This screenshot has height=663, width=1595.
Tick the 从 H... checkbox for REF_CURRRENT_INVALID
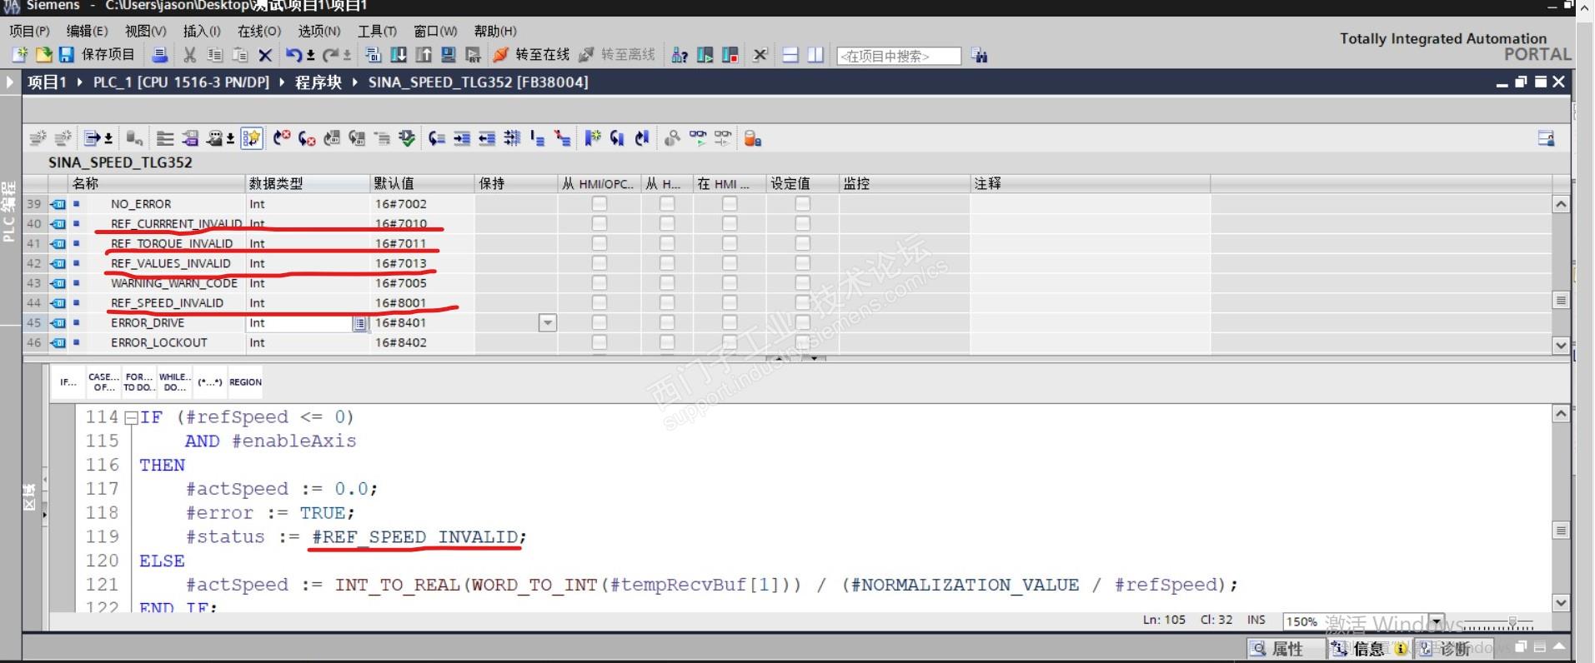click(667, 223)
